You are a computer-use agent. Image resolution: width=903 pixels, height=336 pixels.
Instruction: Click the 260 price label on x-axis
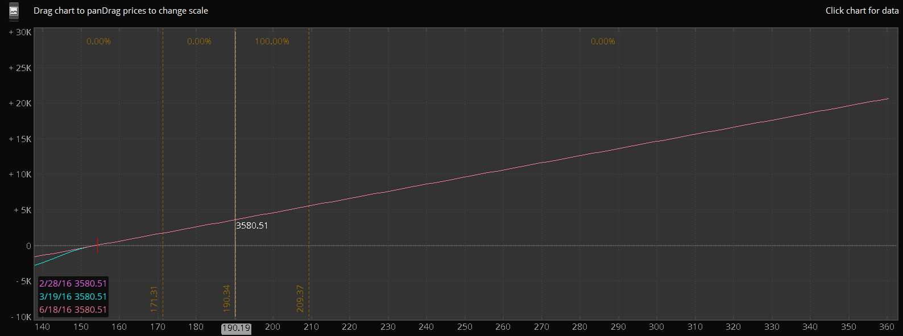coord(503,327)
